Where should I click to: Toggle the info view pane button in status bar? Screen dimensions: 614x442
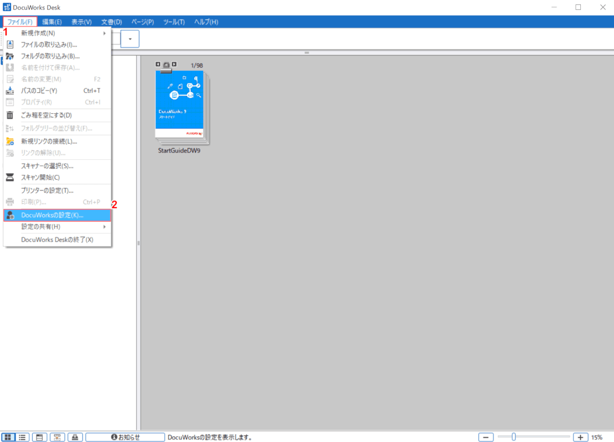tap(39, 437)
